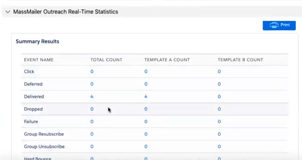The width and height of the screenshot is (302, 160).
Task: Collapse MassMailer Outreach Real-Time Statistics section
Action: click(x=8, y=12)
